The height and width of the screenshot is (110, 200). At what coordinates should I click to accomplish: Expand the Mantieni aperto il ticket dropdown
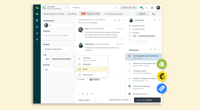pyautogui.click(x=120, y=100)
